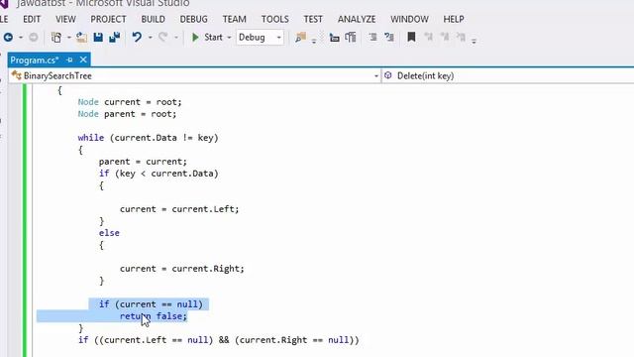The width and height of the screenshot is (634, 357).
Task: Expand the New Project dropdown arrow
Action: tap(69, 38)
